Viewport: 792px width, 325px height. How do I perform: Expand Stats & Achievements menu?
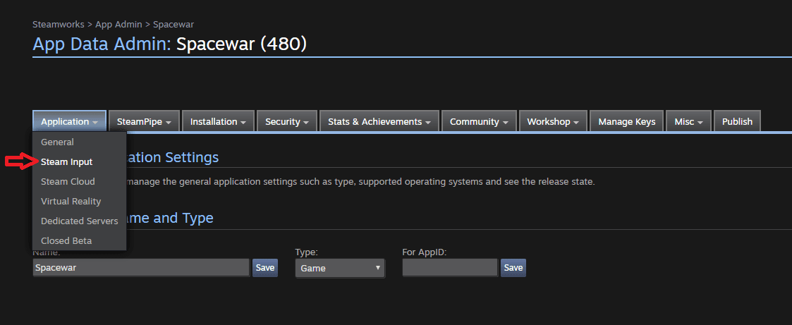pos(379,121)
